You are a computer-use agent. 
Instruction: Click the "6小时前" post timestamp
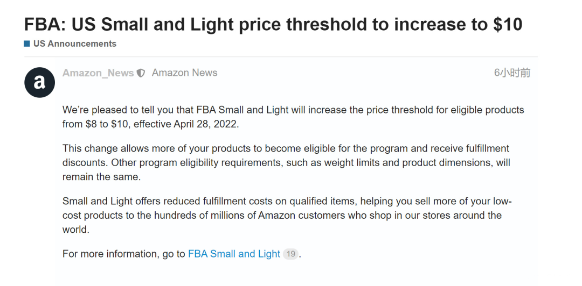(x=512, y=73)
